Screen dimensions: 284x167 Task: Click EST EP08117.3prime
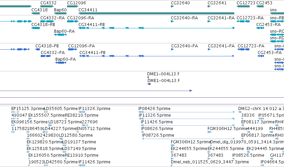(x=258, y=122)
